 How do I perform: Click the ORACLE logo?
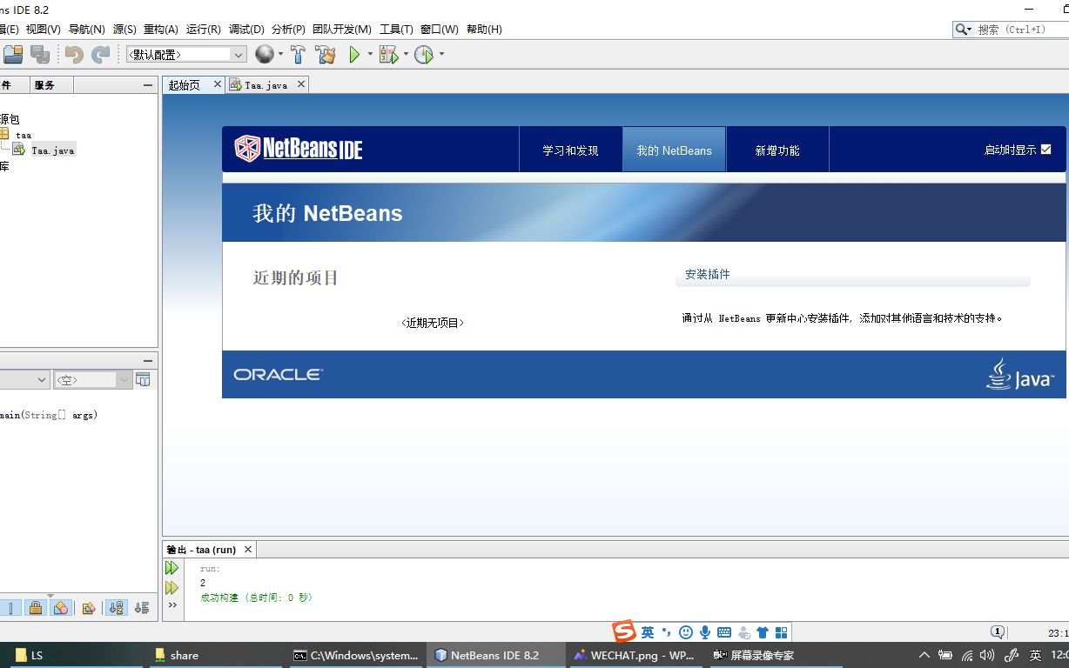pos(278,374)
